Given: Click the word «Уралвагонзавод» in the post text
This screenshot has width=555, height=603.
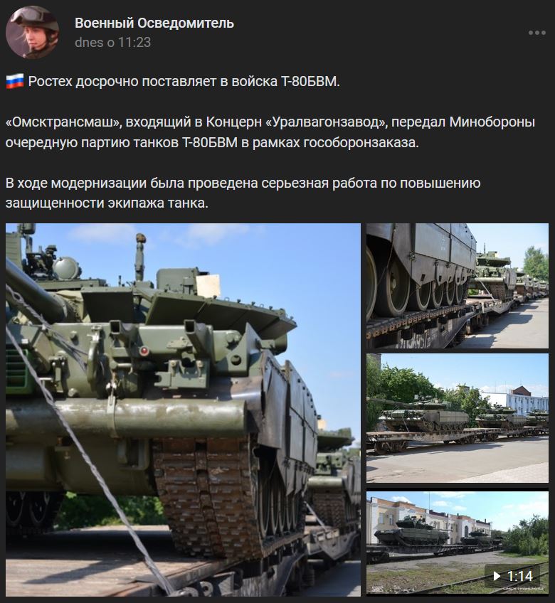Looking at the screenshot, I should (x=327, y=122).
